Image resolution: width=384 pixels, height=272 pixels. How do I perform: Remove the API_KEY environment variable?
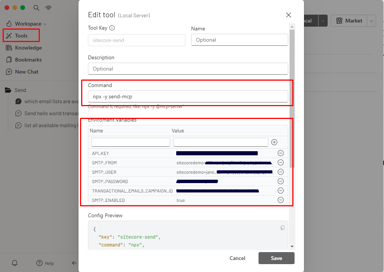(281, 153)
